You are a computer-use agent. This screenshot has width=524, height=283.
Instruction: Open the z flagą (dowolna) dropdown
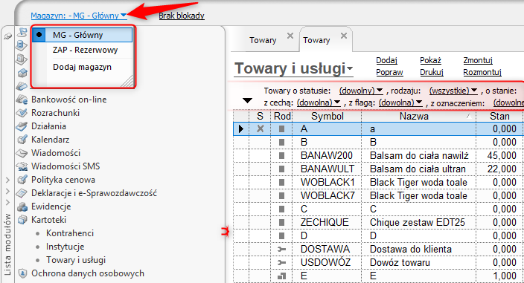pos(400,103)
